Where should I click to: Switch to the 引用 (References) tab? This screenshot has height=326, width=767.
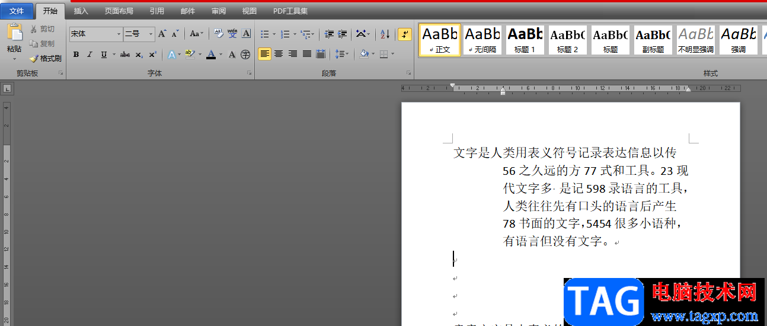tap(157, 11)
